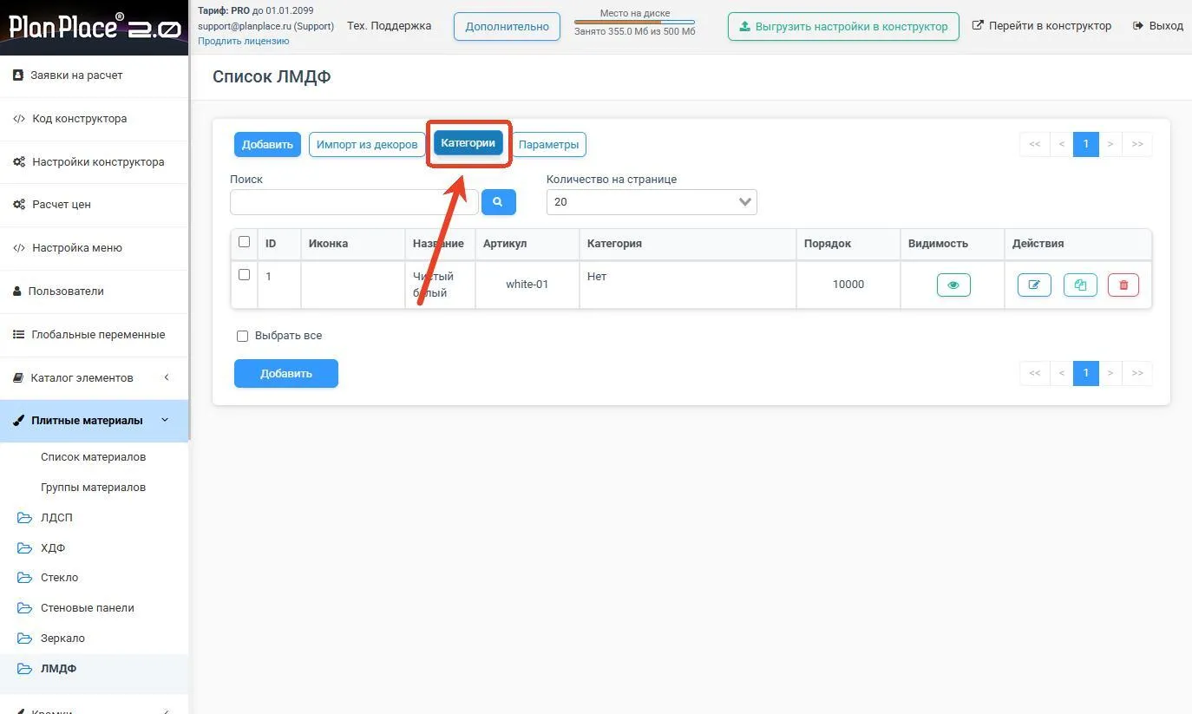Viewport: 1192px width, 714px height.
Task: Click copy icon for white-01 row
Action: [1080, 285]
